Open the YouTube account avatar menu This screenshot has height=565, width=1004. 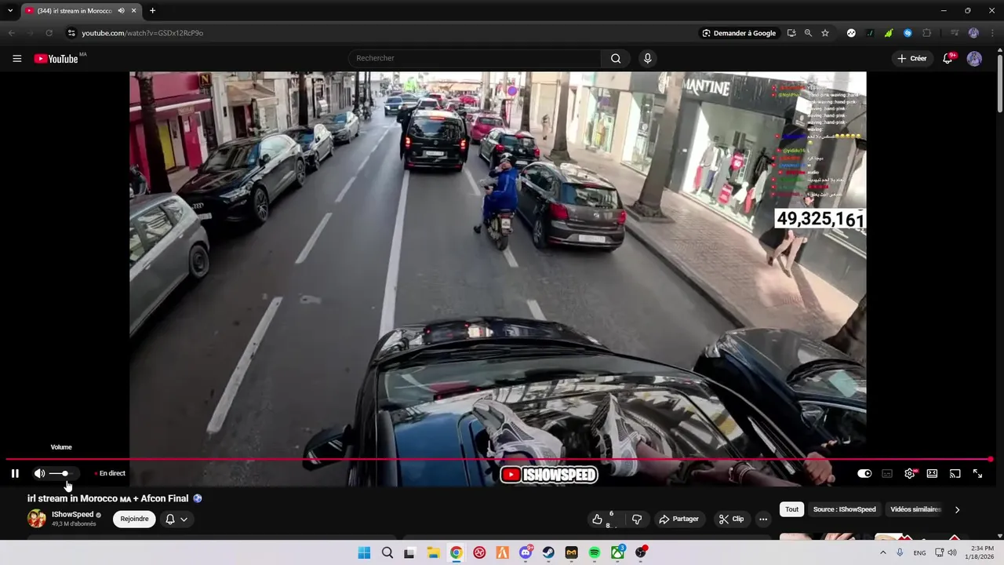pyautogui.click(x=974, y=59)
